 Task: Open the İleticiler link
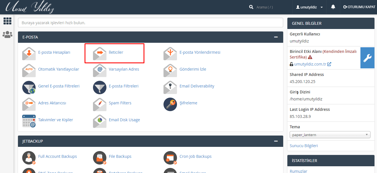coord(116,52)
